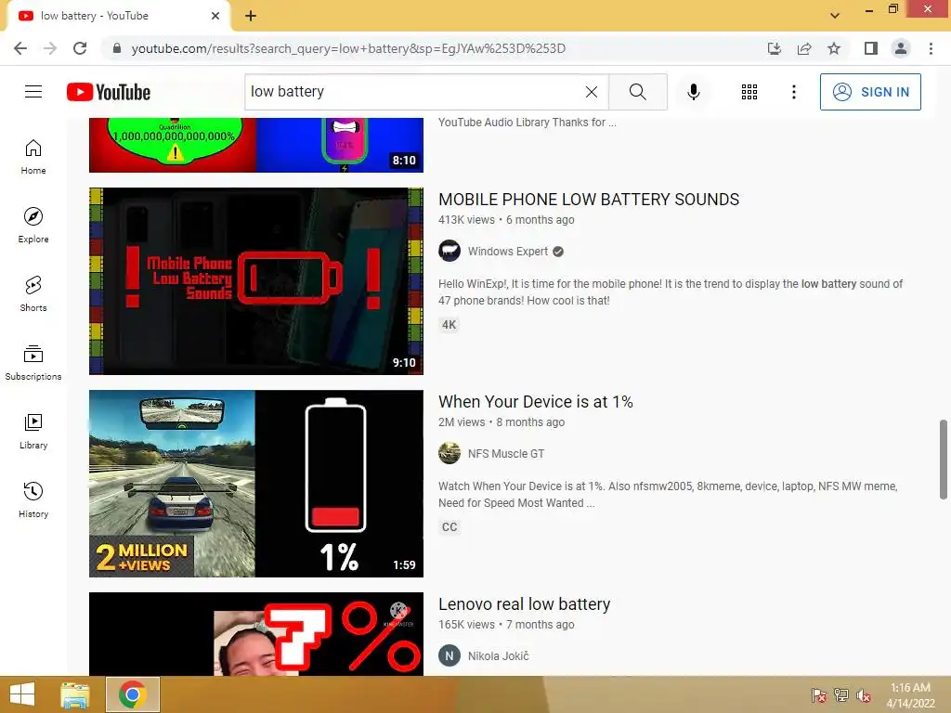Viewport: 951px width, 713px height.
Task: Click the browser back arrow
Action: (20, 48)
